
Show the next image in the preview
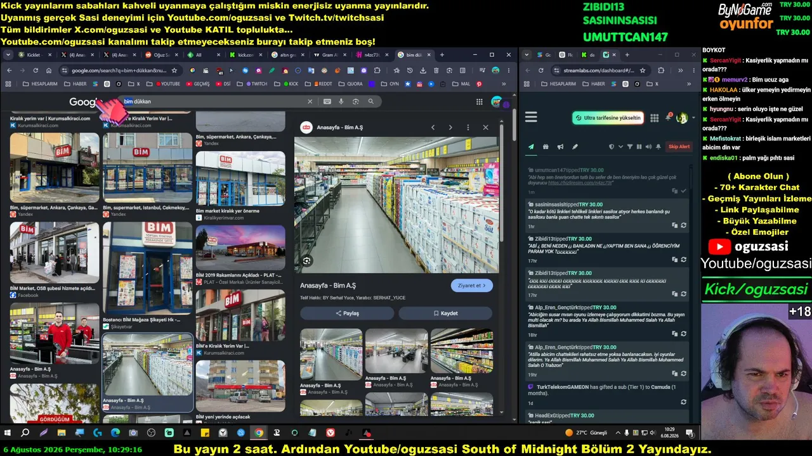coord(450,127)
